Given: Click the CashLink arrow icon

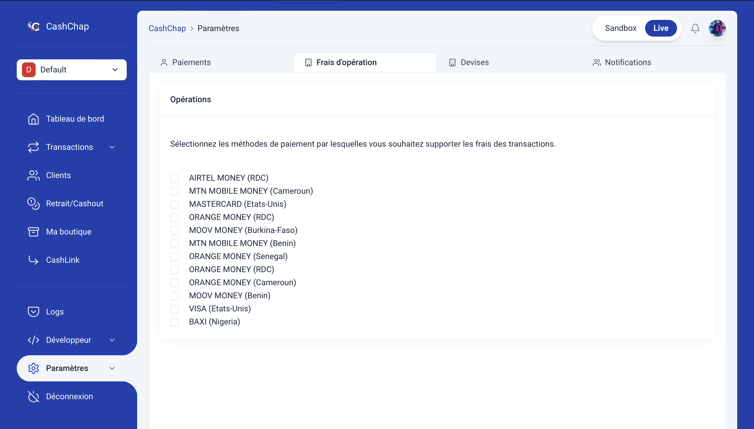Looking at the screenshot, I should tap(33, 260).
